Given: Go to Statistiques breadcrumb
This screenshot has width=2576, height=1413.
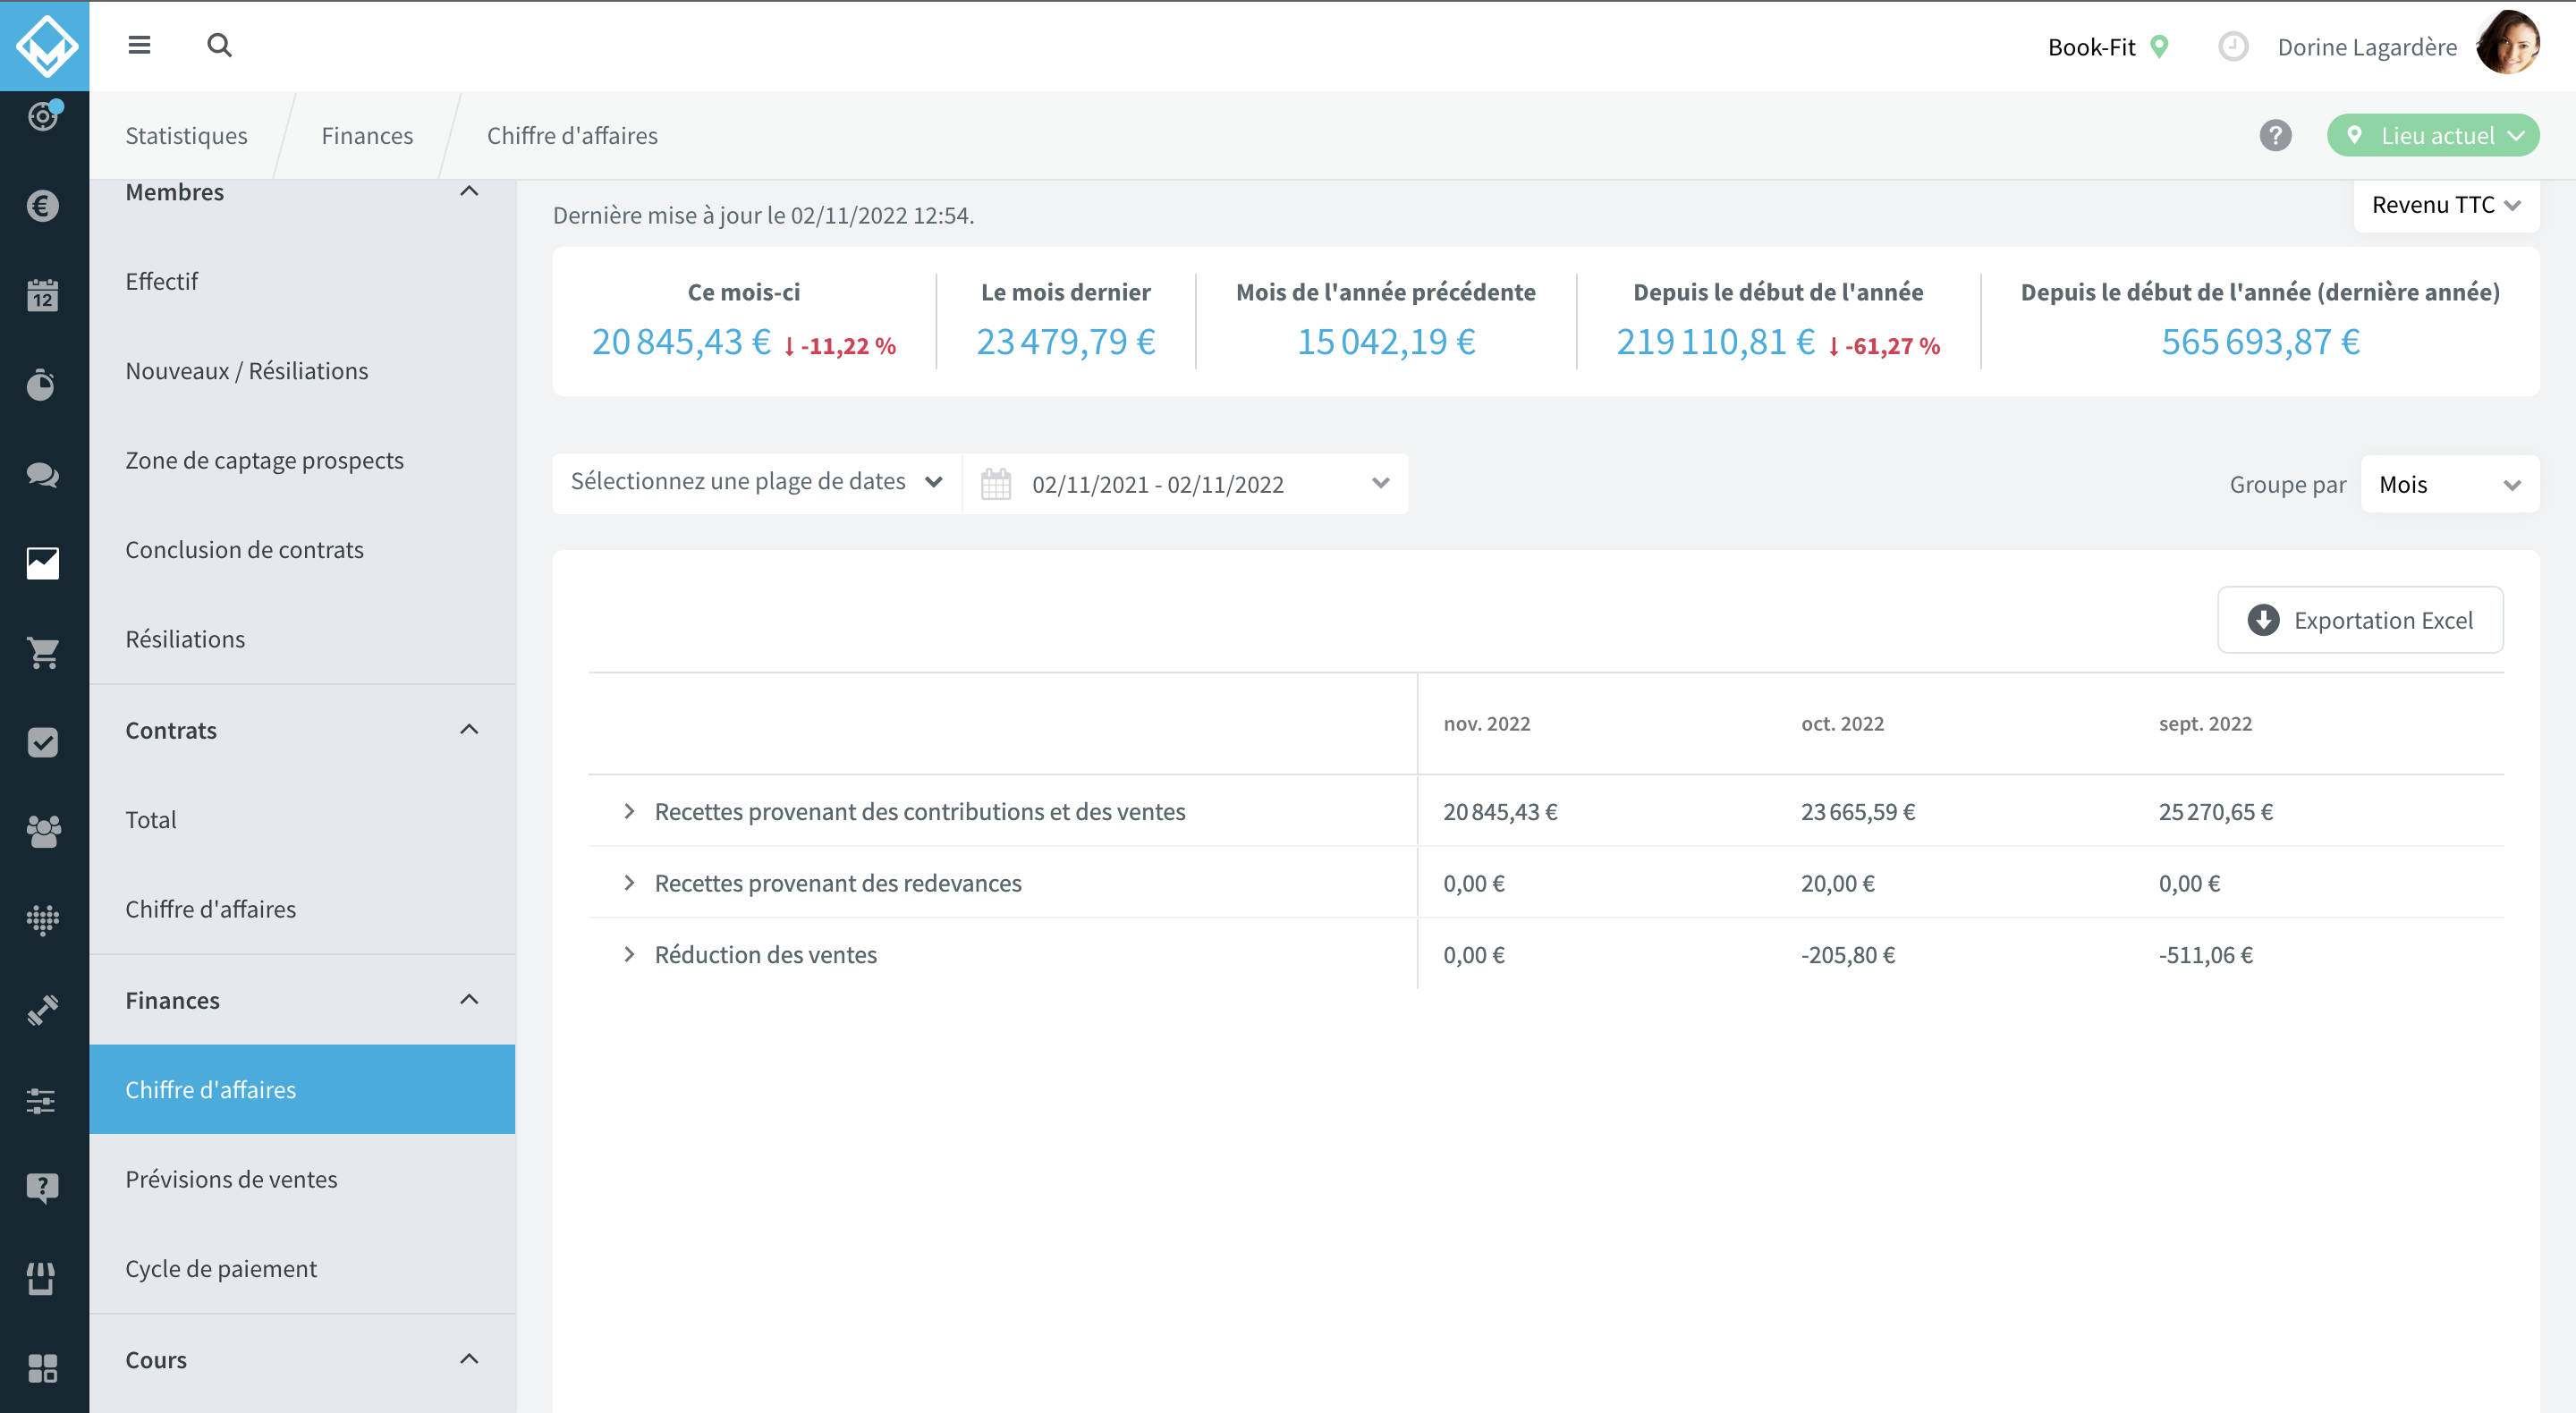Looking at the screenshot, I should tap(186, 135).
